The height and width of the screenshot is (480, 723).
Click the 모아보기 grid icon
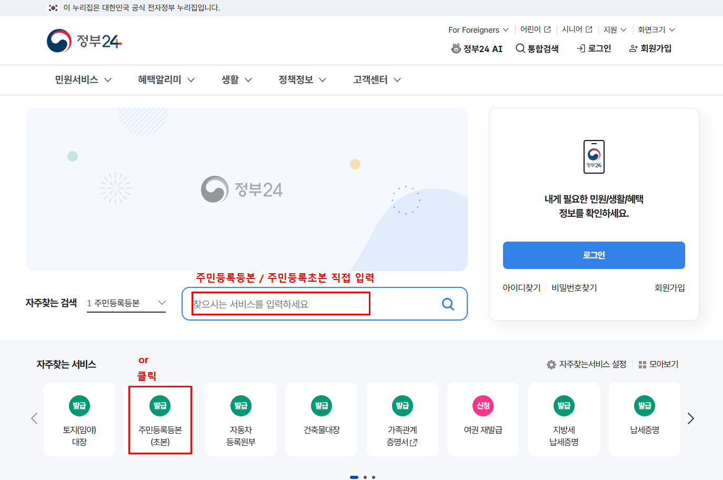[642, 364]
